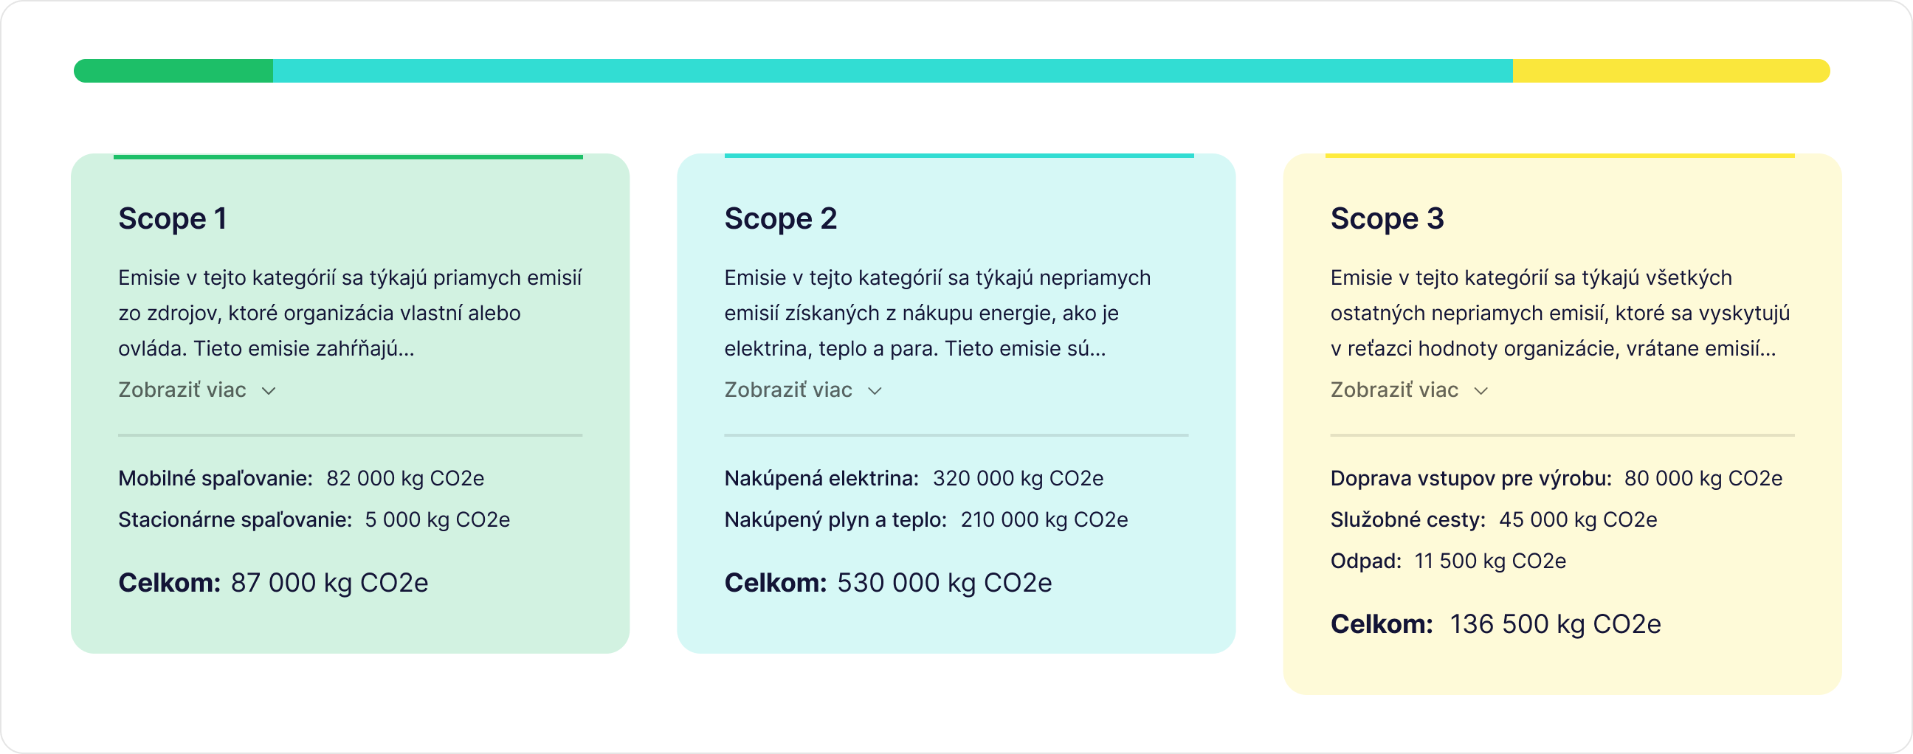Viewport: 1913px width, 754px height.
Task: Open the Scope 3 heading
Action: 1388,218
